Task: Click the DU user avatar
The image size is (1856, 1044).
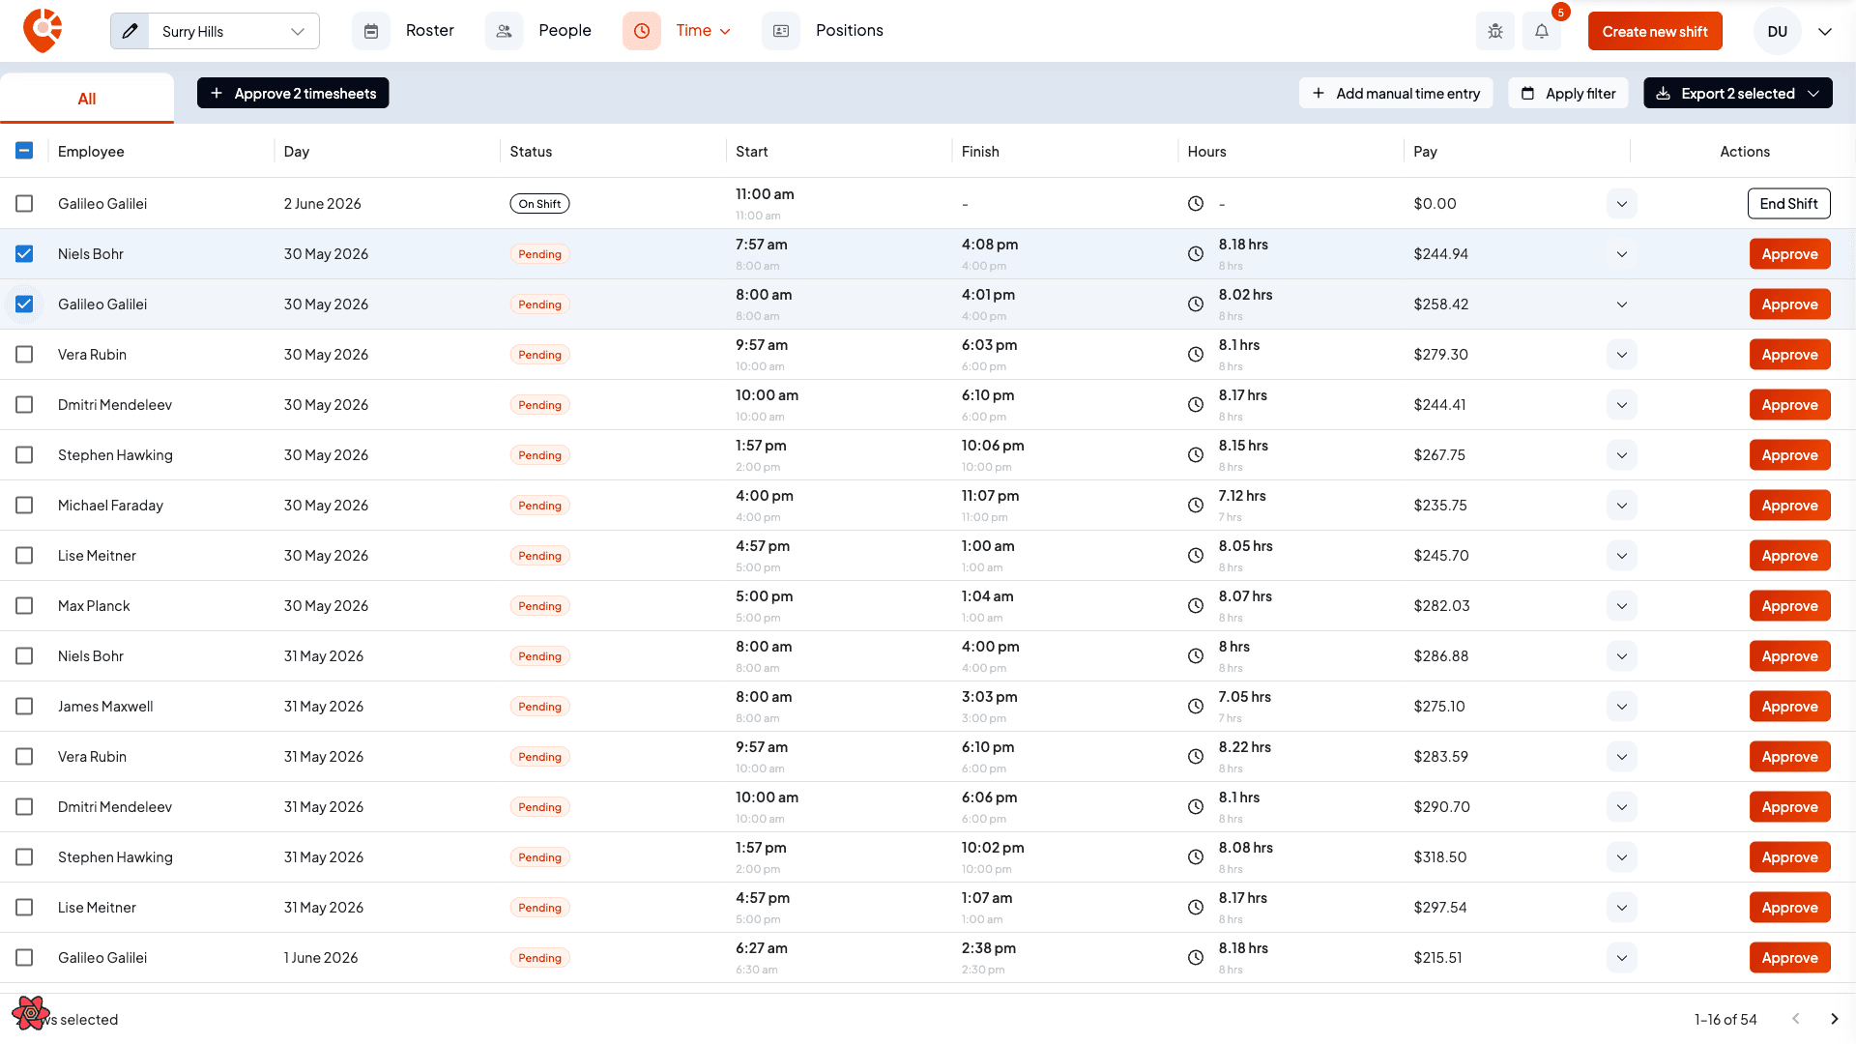Action: pyautogui.click(x=1777, y=31)
